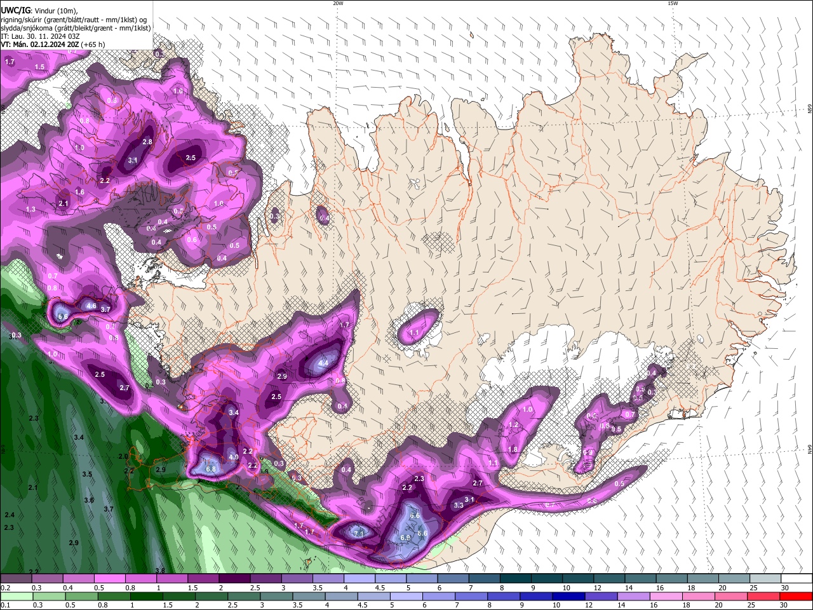Select the pale pink 16–18 swatch in lower legend
This screenshot has height=610, width=813.
pos(666,596)
